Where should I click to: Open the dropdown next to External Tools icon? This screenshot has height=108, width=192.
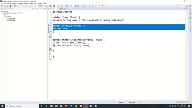click(x=56, y=6)
